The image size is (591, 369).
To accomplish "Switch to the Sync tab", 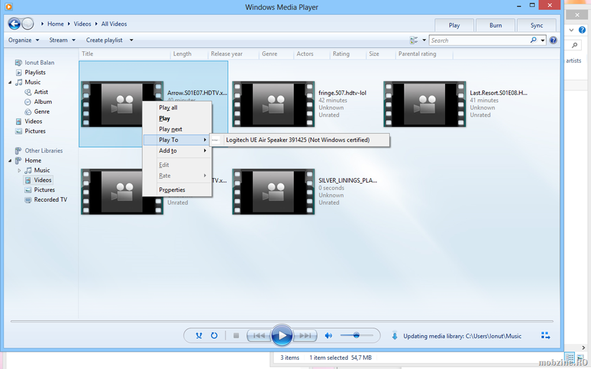I will pyautogui.click(x=536, y=25).
